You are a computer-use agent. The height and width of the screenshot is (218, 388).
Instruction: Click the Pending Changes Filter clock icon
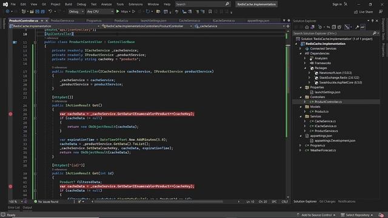click(x=320, y=27)
